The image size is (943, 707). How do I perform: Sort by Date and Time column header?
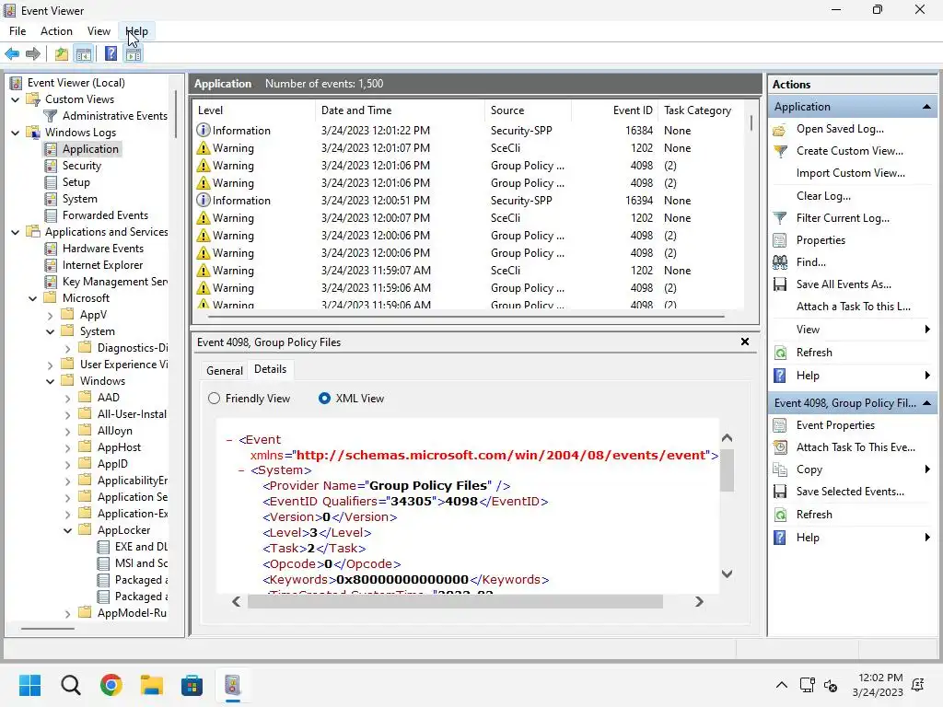click(x=400, y=110)
